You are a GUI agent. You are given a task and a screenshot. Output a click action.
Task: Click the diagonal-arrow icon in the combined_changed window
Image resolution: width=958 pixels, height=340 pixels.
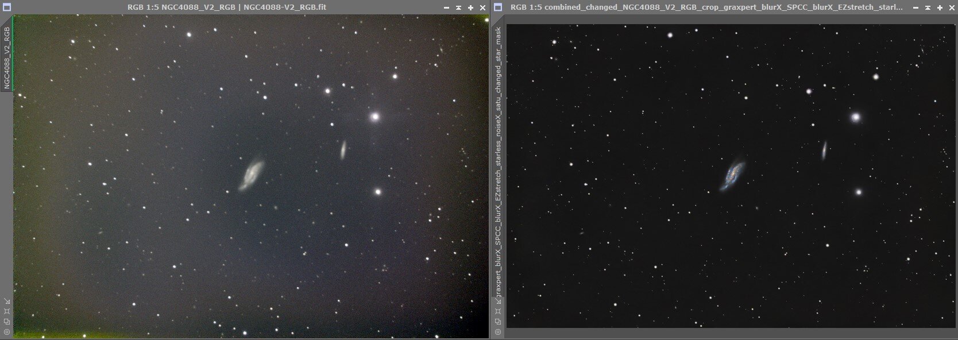[497, 302]
